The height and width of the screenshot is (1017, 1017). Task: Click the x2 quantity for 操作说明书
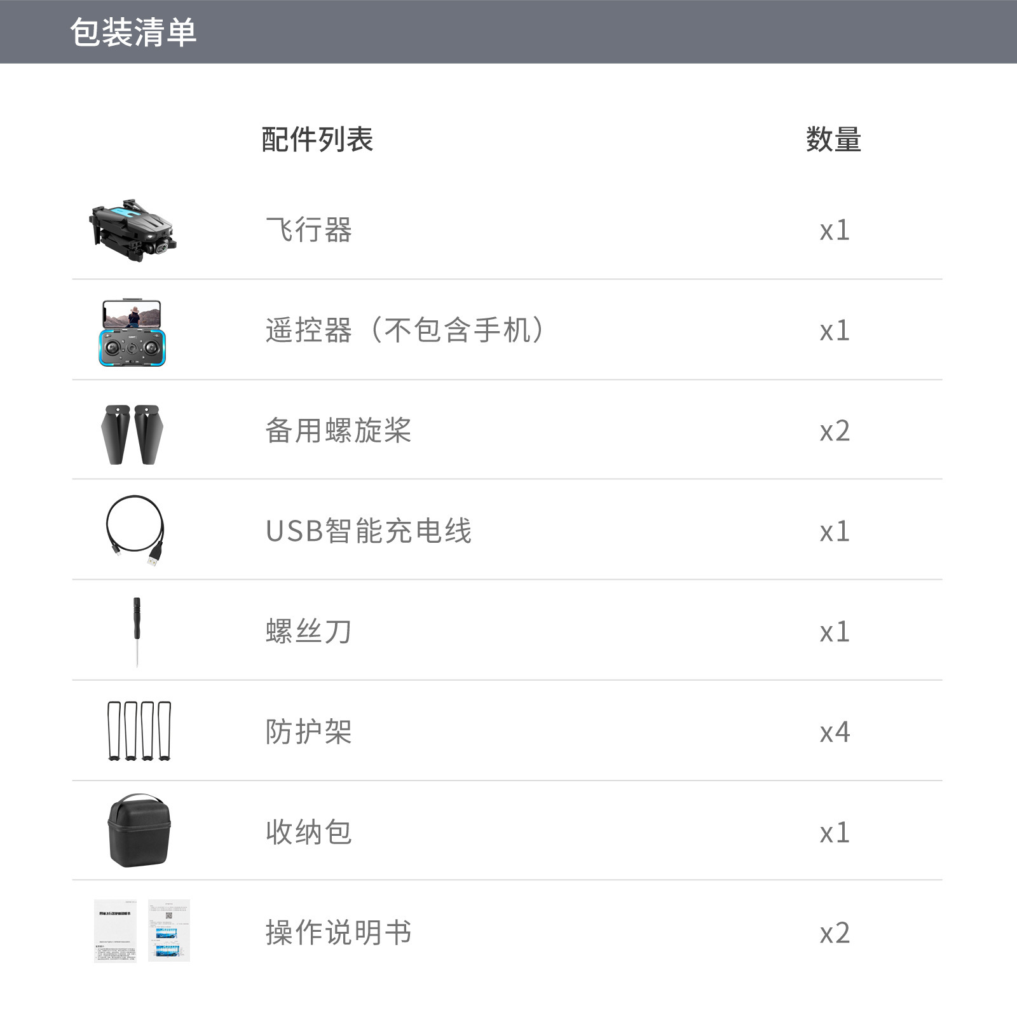[835, 933]
